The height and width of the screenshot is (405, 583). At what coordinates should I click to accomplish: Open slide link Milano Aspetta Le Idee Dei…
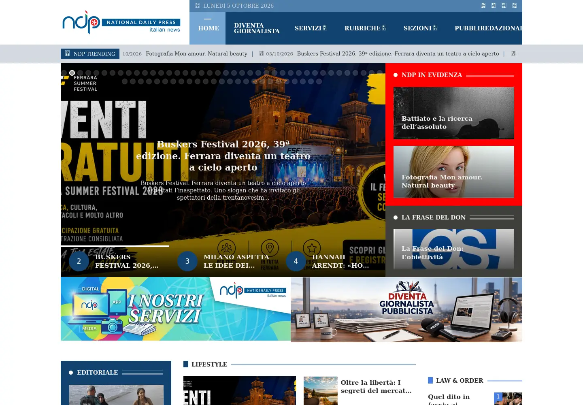[x=236, y=261]
